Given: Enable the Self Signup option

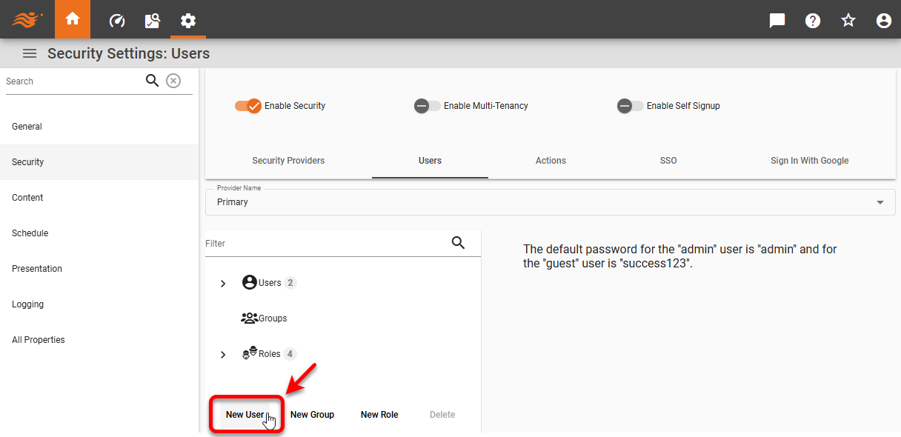Looking at the screenshot, I should point(629,106).
